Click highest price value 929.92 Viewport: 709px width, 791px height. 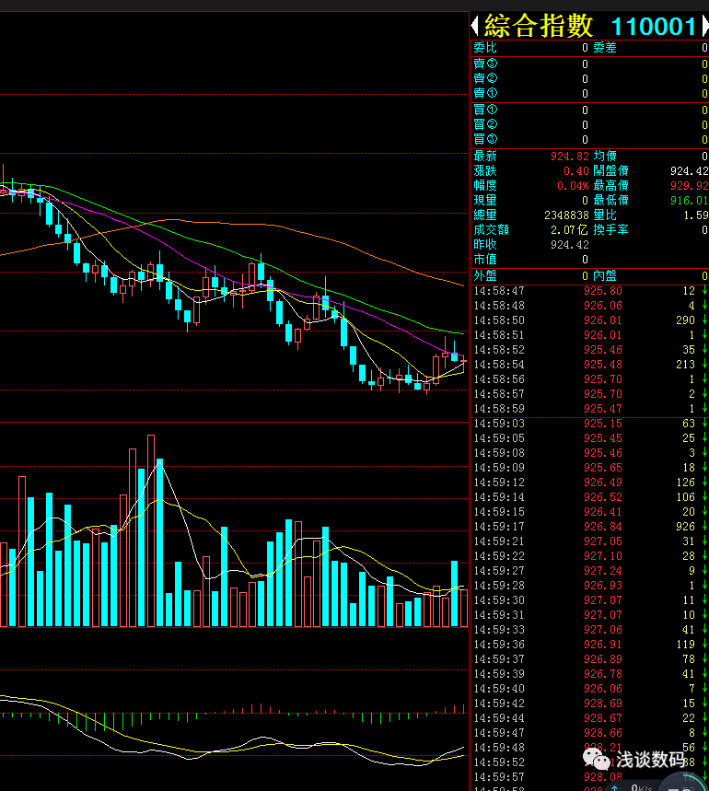point(690,186)
